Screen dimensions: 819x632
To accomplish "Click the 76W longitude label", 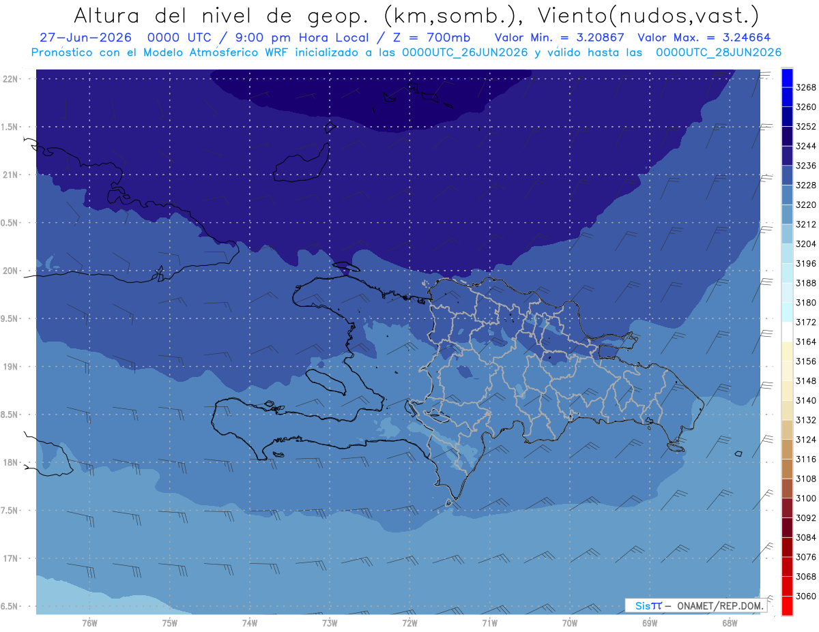I will coord(89,622).
